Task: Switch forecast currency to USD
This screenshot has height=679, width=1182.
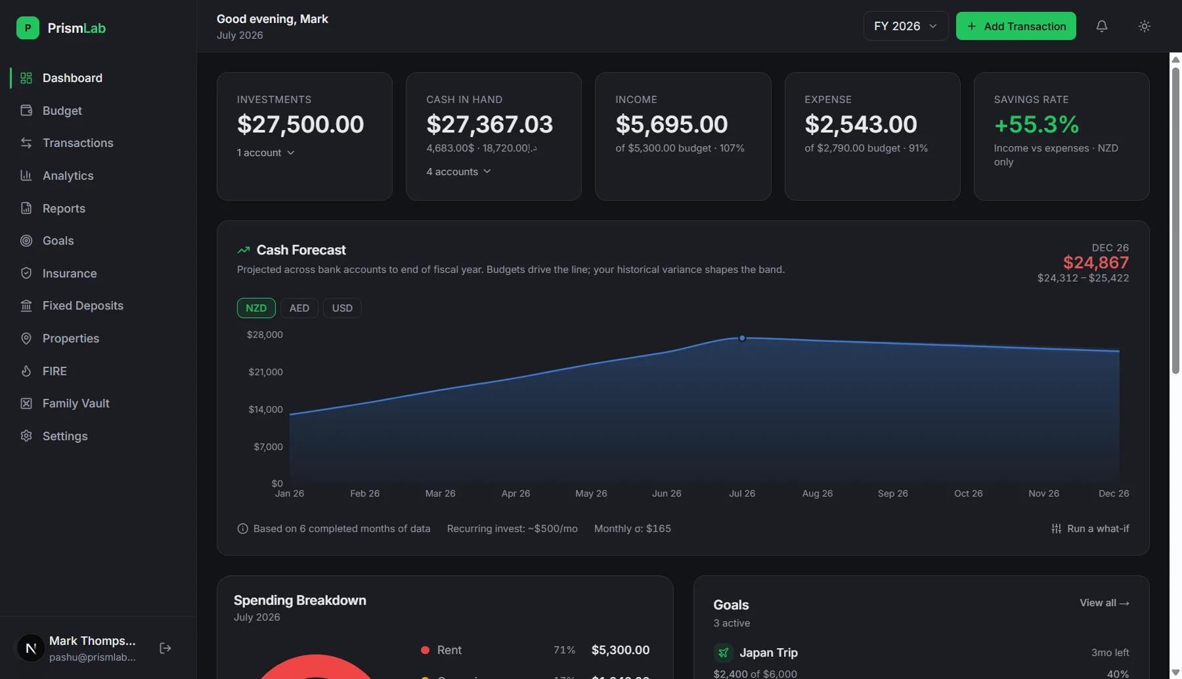Action: [x=342, y=308]
